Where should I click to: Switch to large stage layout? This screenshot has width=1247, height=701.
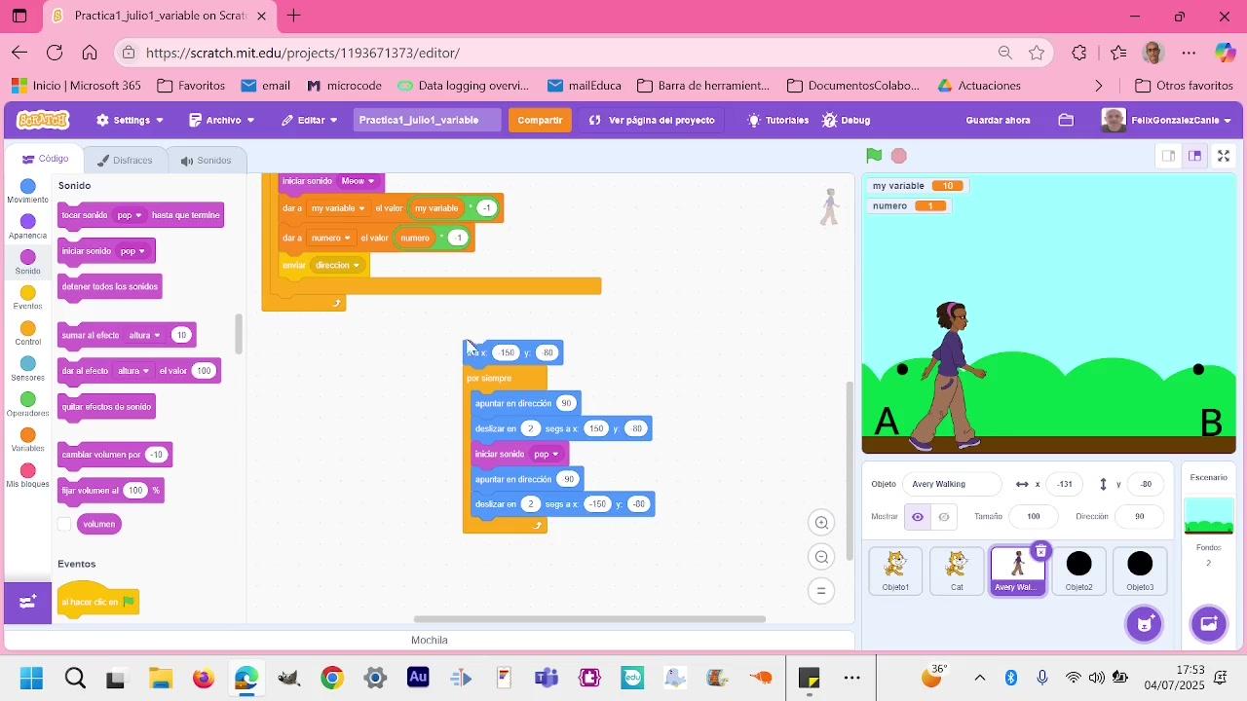tap(1194, 156)
